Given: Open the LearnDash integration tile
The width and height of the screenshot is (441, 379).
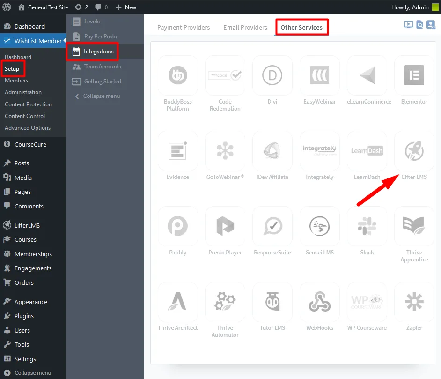Looking at the screenshot, I should 367,151.
